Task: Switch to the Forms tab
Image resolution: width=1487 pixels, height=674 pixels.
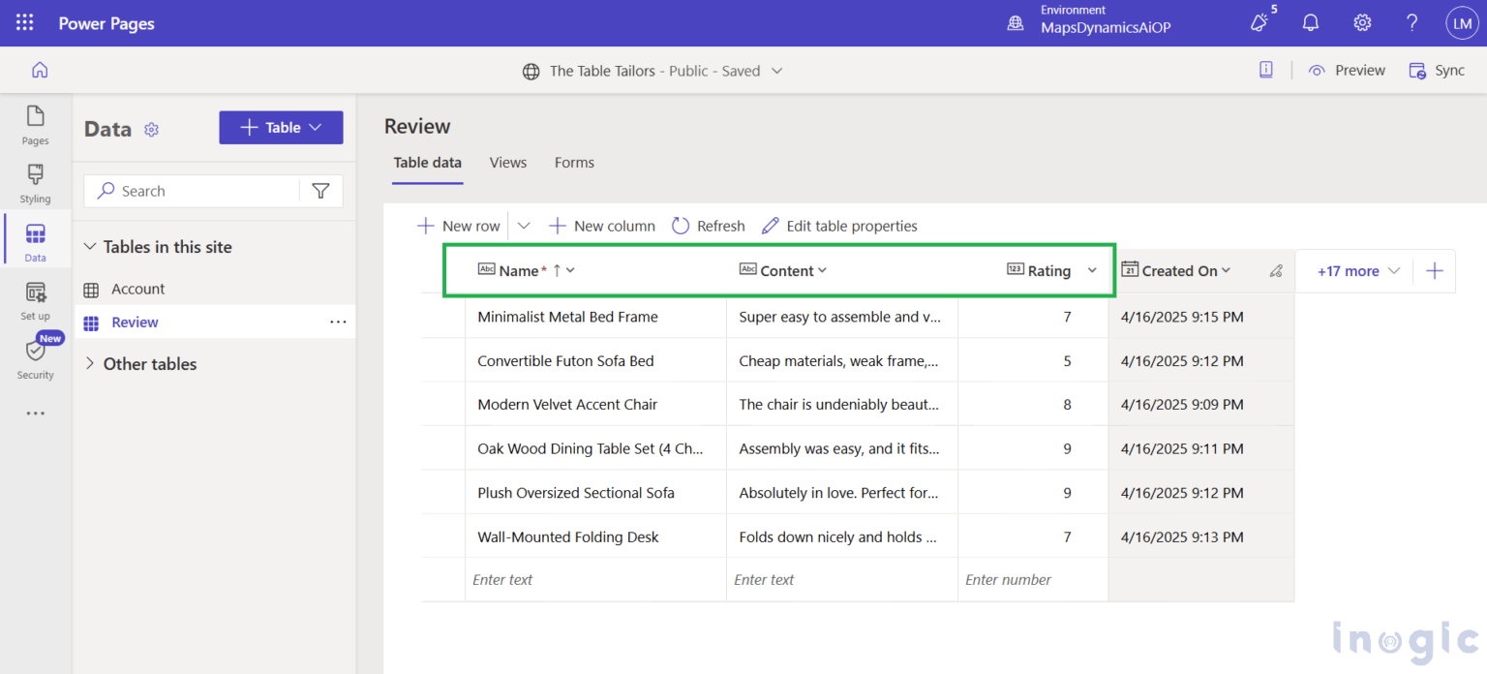Action: [x=573, y=162]
